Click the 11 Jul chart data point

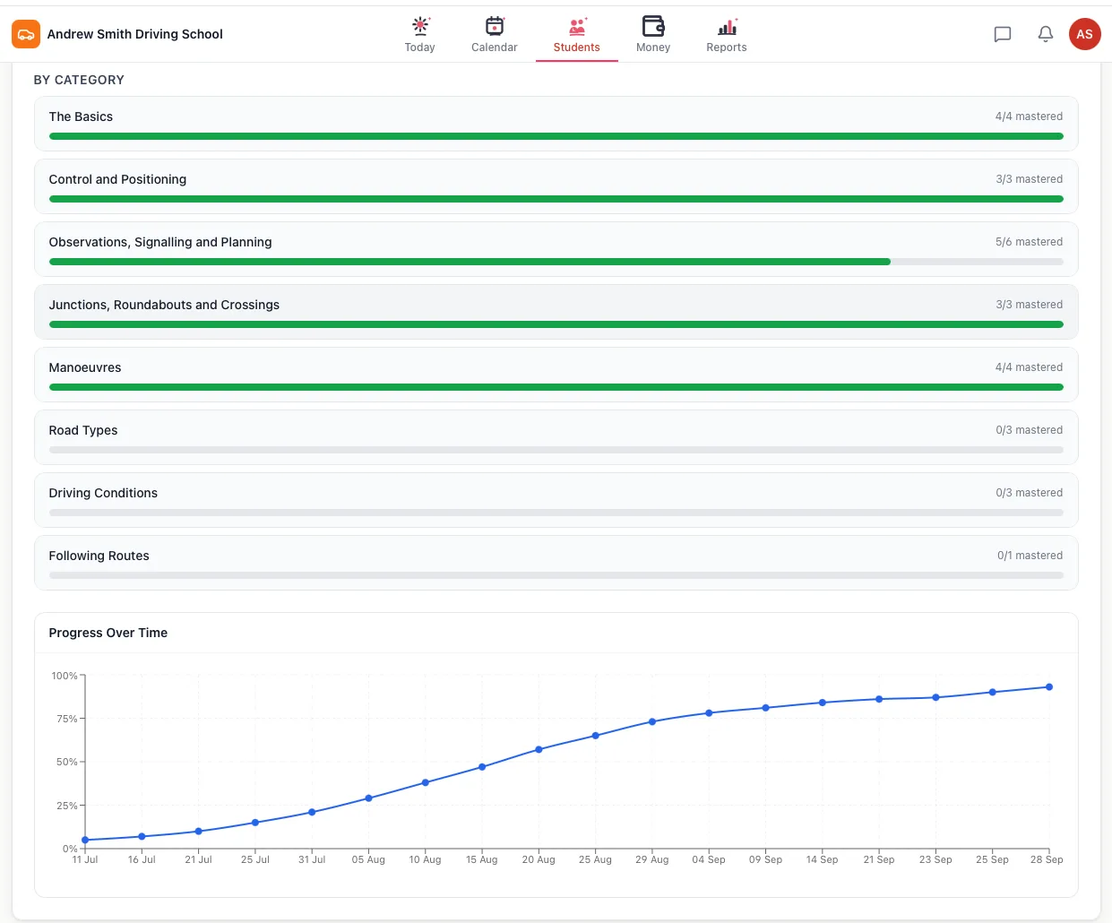(x=85, y=840)
